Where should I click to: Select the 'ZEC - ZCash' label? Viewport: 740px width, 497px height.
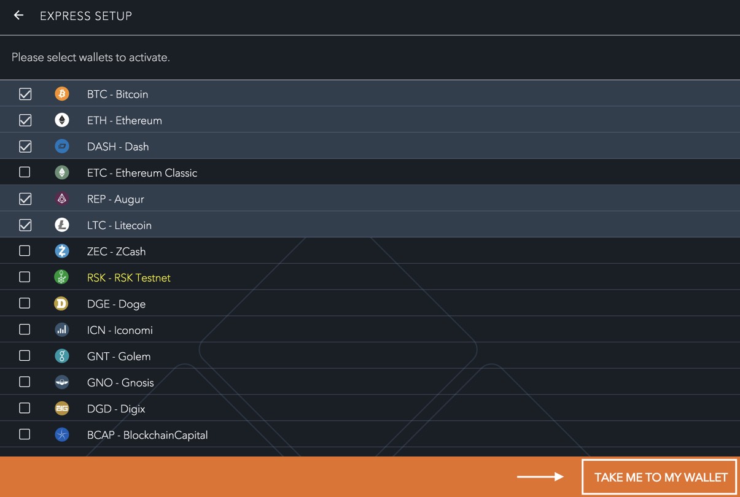click(x=116, y=252)
